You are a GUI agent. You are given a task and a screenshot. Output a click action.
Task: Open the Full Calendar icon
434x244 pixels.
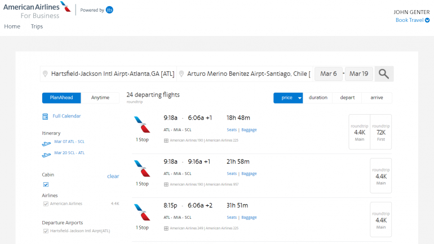coord(45,116)
